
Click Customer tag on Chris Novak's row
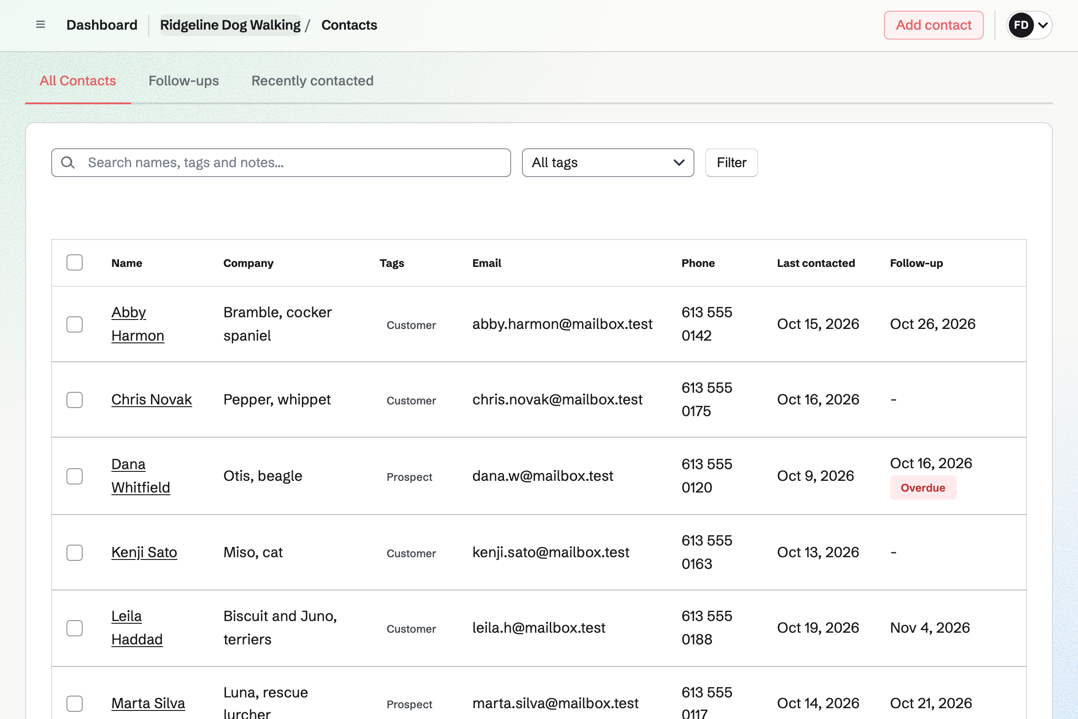pyautogui.click(x=411, y=400)
